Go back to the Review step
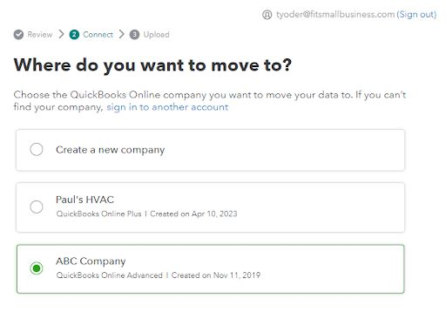Screen dimensions: 446x326 click(x=40, y=35)
